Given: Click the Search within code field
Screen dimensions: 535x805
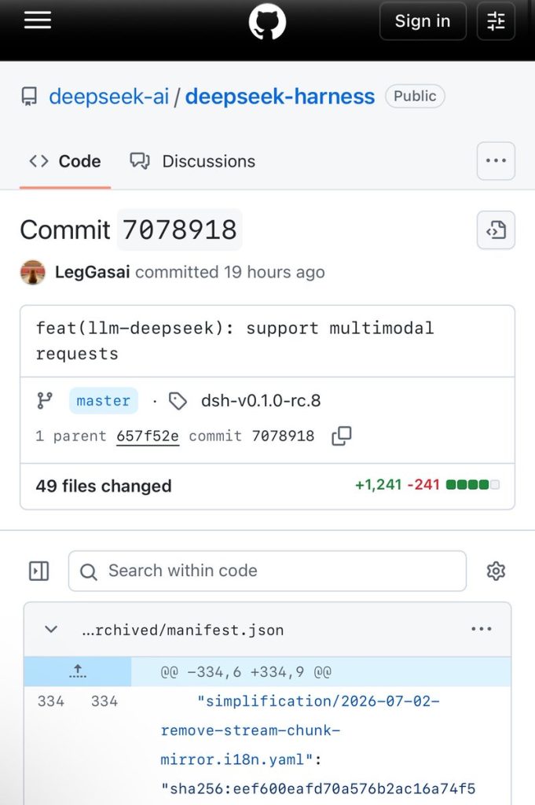Looking at the screenshot, I should click(x=267, y=571).
